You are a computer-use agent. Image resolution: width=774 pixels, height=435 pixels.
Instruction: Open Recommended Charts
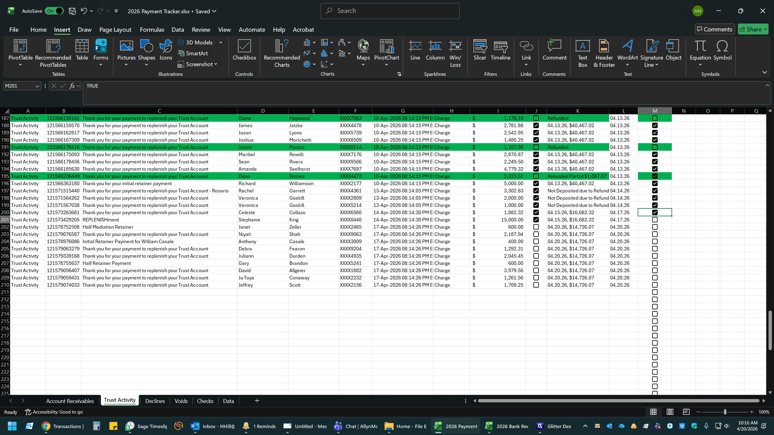(x=282, y=53)
